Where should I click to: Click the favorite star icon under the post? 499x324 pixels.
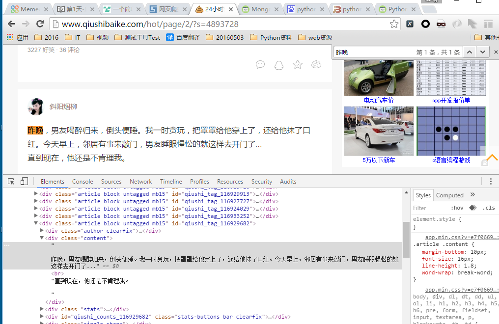298,65
